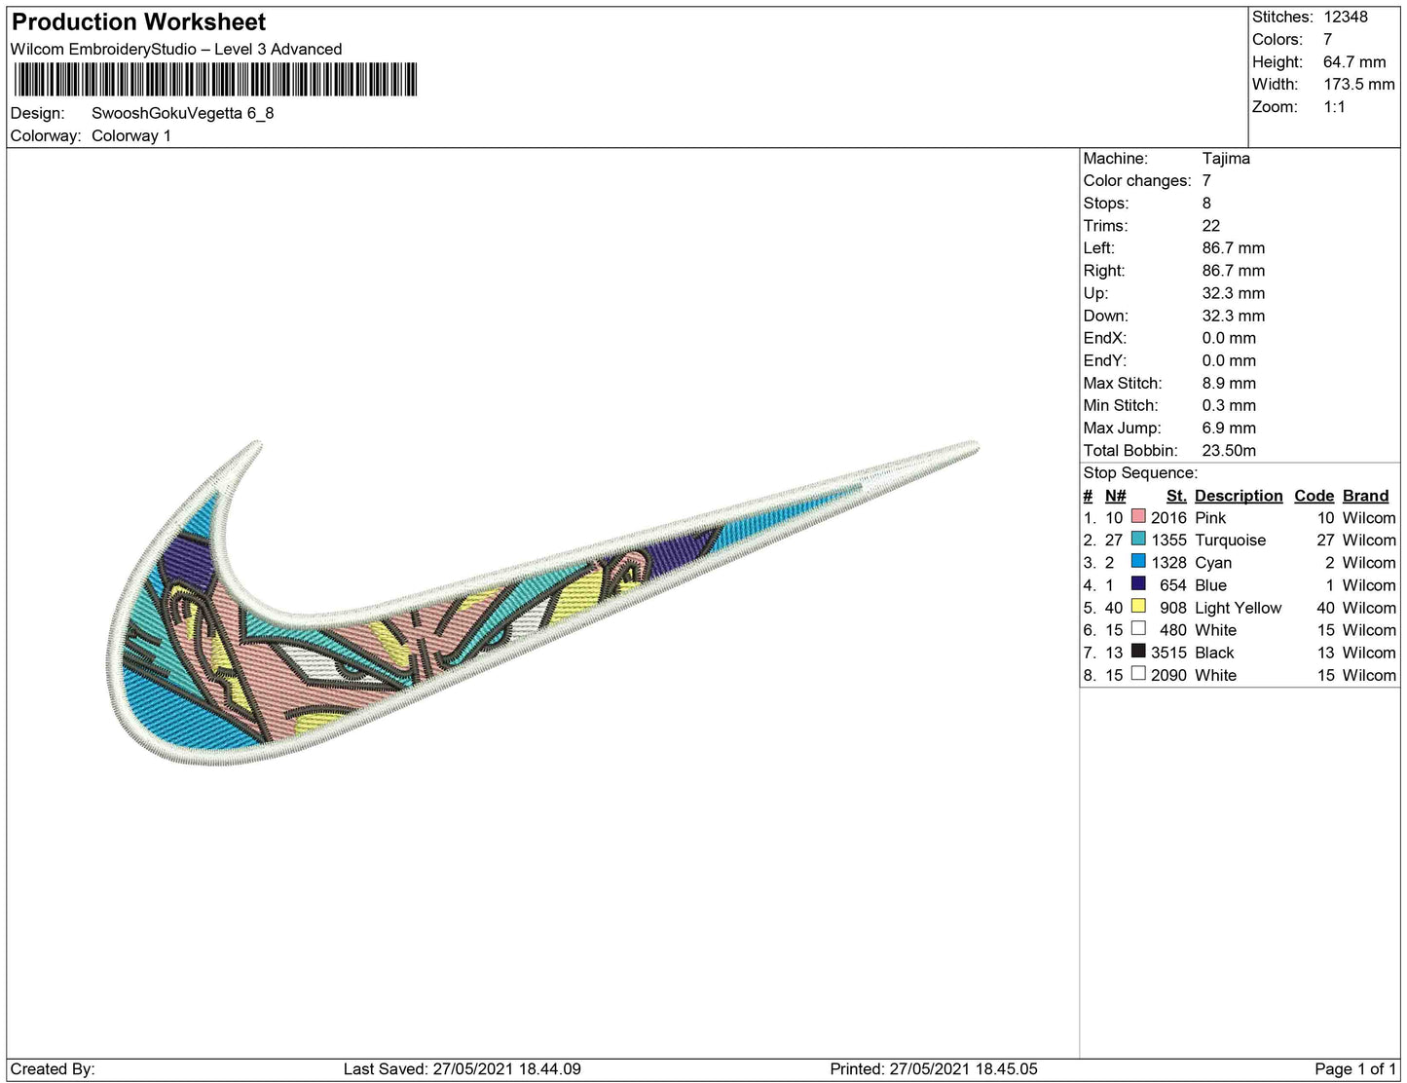Viewport: 1407px width, 1083px height.
Task: Click the "Stitches:" label
Action: 1282,18
